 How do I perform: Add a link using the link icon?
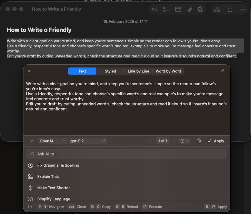point(217,9)
